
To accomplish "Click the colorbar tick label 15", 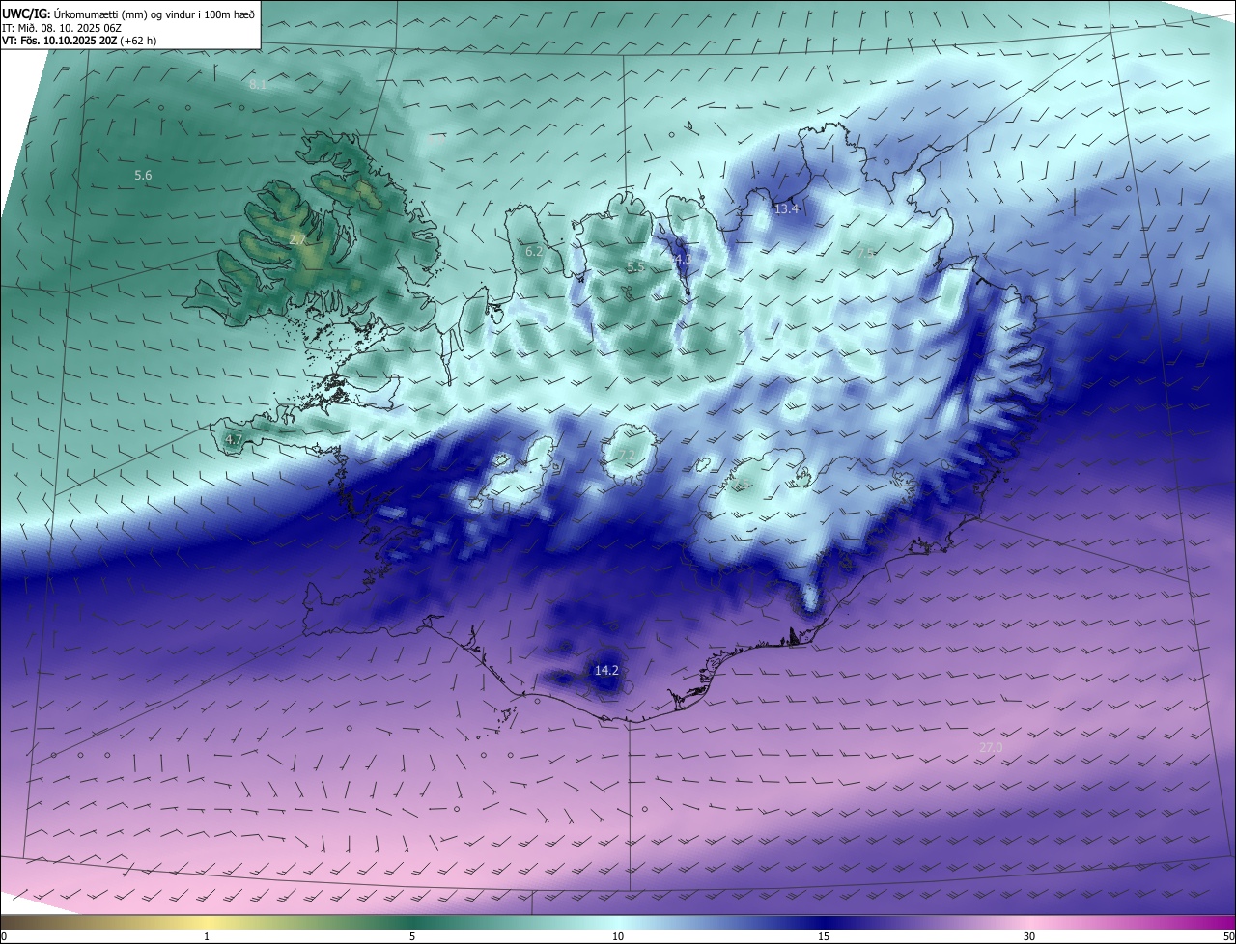I will (824, 936).
